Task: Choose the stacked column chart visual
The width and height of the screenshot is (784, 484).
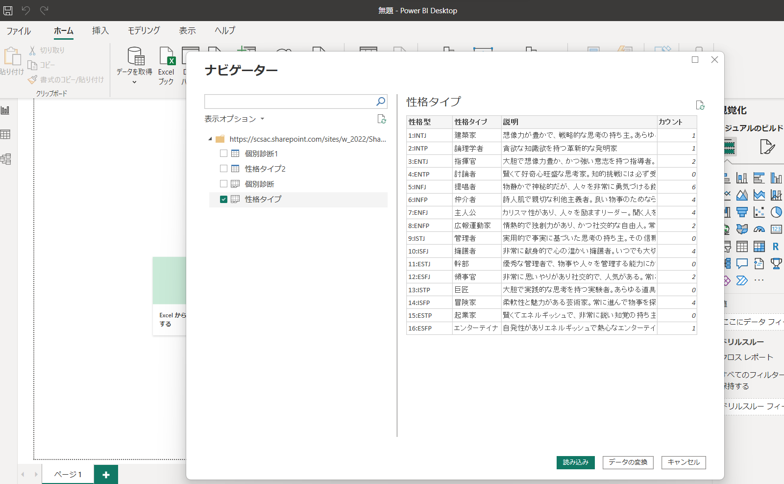Action: pos(742,178)
